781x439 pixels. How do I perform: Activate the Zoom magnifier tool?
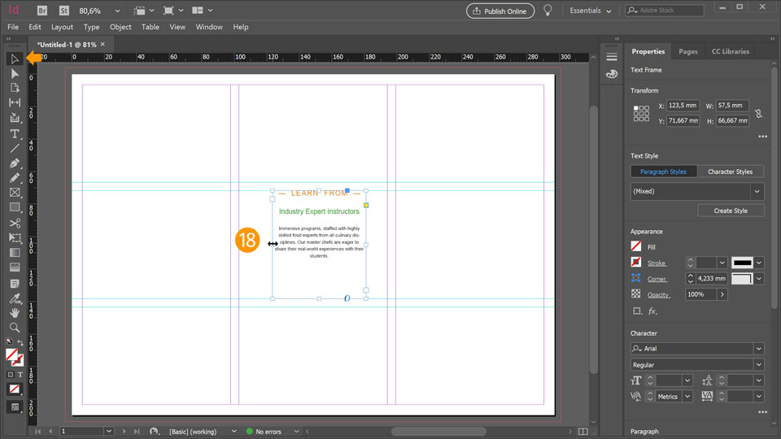pos(15,327)
